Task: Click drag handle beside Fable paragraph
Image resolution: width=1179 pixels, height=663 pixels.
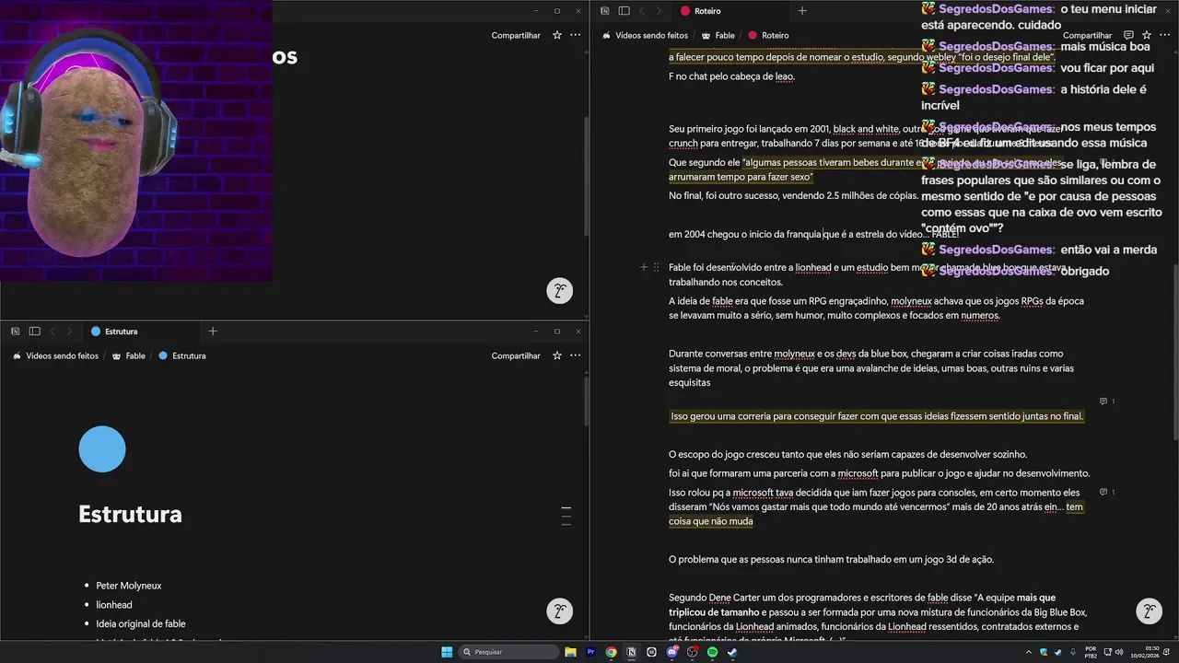Action: (x=656, y=267)
